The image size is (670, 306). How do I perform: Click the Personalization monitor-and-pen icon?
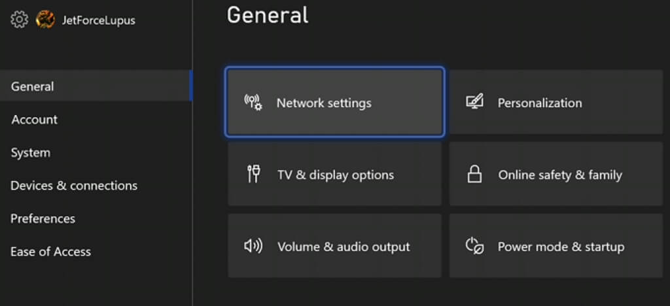tap(474, 102)
